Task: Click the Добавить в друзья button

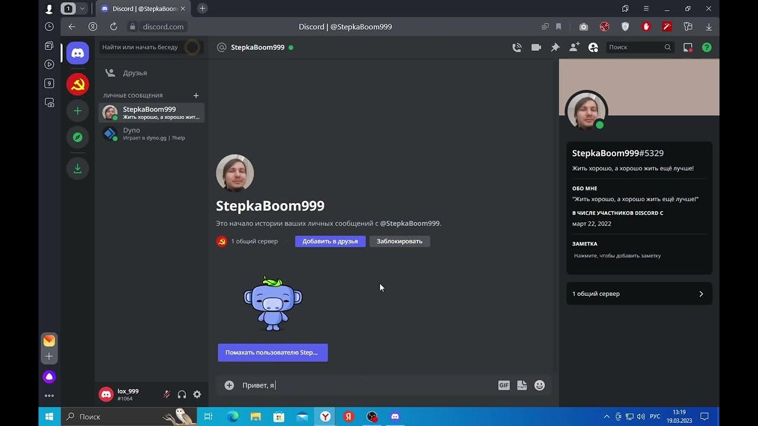Action: tap(330, 241)
